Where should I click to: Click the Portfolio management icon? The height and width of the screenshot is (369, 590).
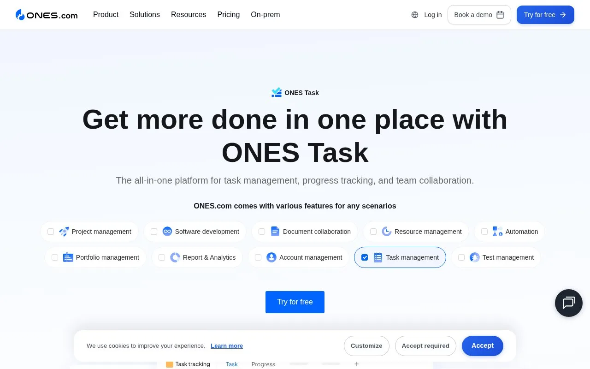[68, 257]
